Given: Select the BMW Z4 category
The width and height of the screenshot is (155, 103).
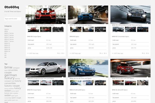Looking at the screenshot, I should (x=7, y=51).
